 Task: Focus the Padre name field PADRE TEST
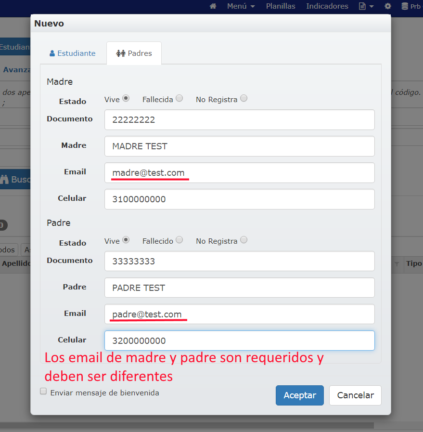[240, 288]
